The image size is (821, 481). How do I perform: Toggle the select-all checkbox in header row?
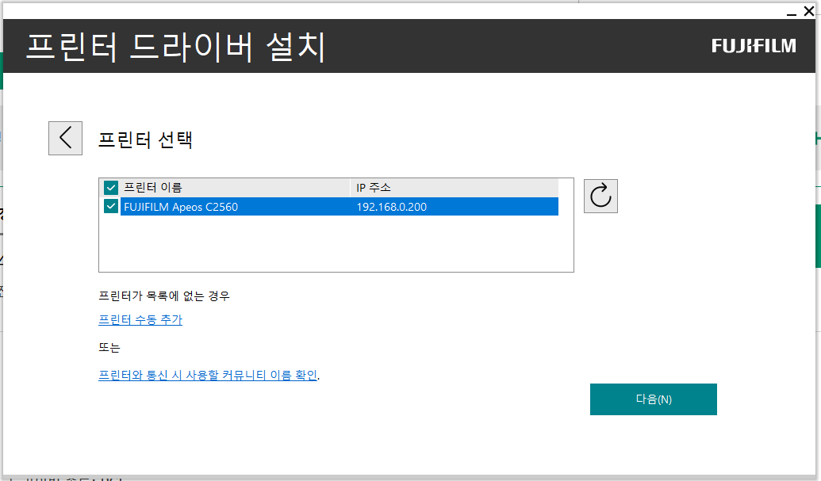pos(110,187)
